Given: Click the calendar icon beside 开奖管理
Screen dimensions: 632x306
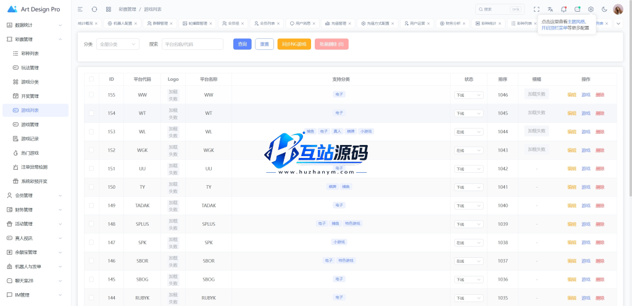Looking at the screenshot, I should pyautogui.click(x=15, y=96).
